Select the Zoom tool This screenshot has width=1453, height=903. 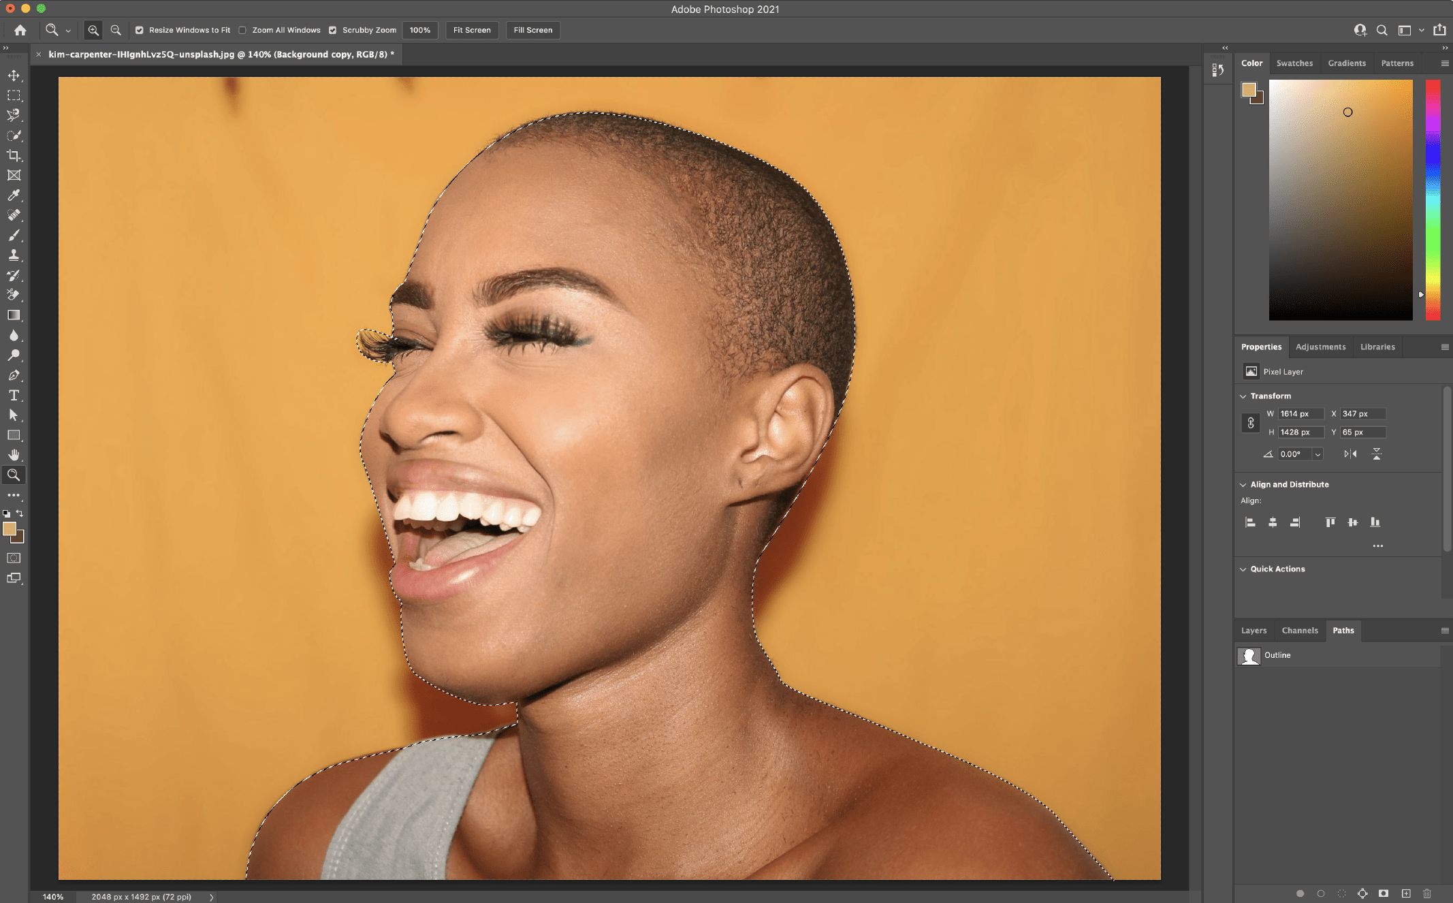[14, 475]
